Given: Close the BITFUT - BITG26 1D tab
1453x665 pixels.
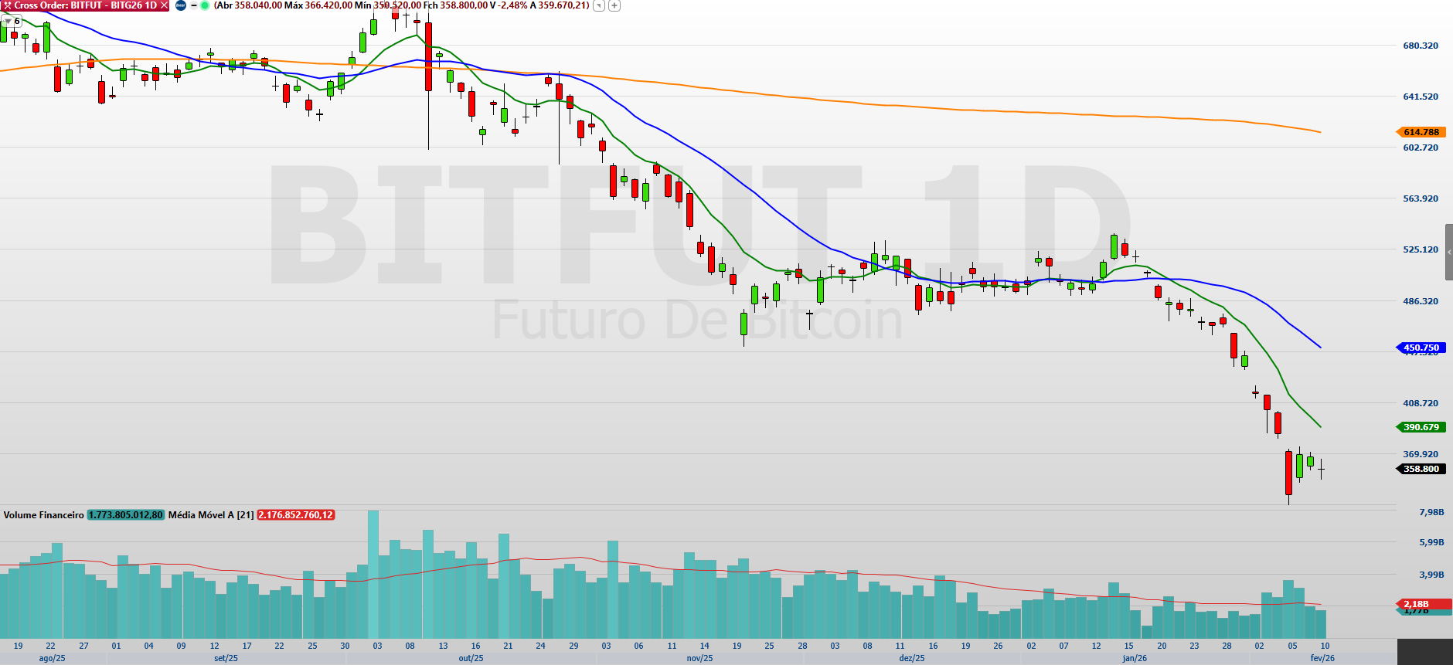Looking at the screenshot, I should coord(164,5).
